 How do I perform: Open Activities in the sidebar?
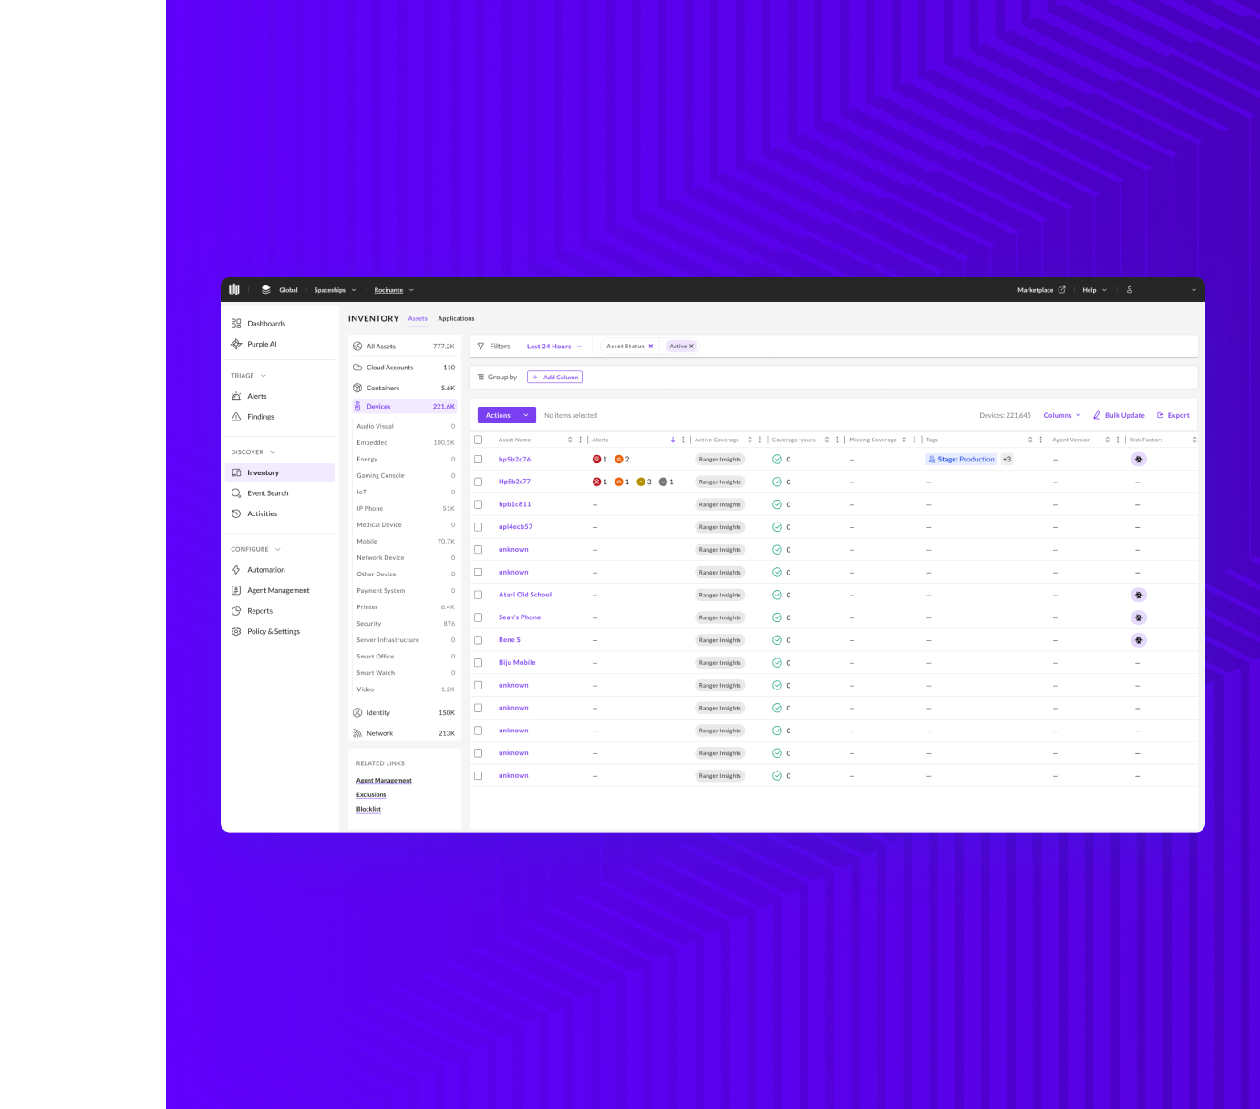pyautogui.click(x=262, y=513)
